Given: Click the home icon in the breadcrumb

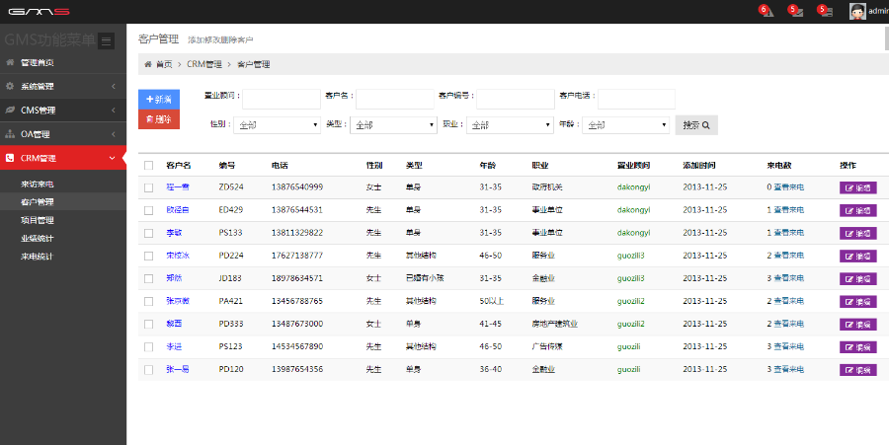Looking at the screenshot, I should [148, 64].
